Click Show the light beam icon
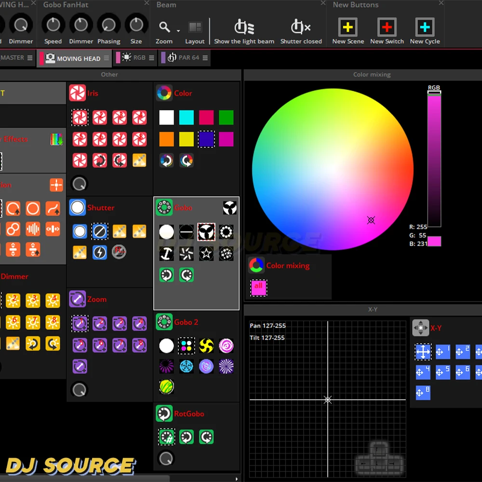Viewport: 482px width, 482px height. (244, 27)
